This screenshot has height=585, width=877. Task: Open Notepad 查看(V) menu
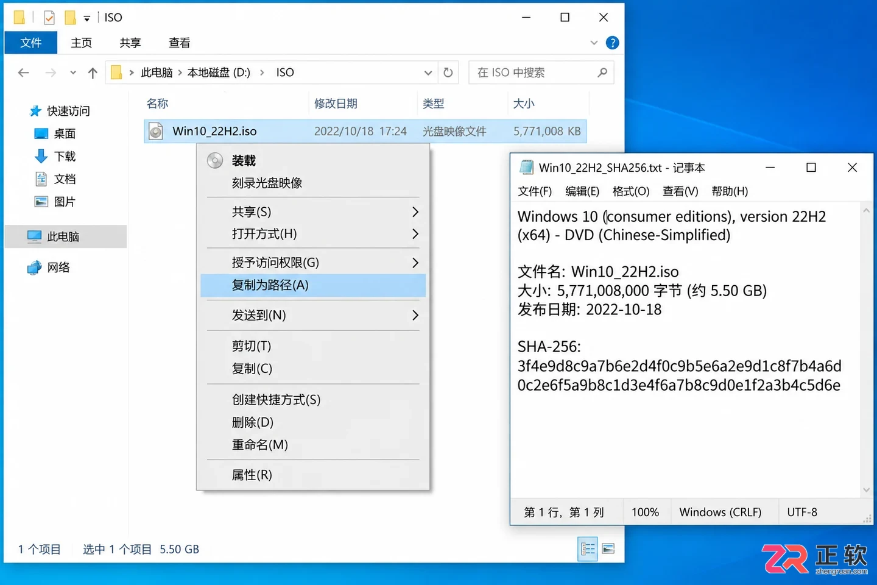pyautogui.click(x=680, y=191)
